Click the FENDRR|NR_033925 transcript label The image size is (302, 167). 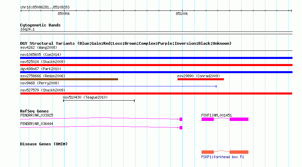[x=37, y=115]
